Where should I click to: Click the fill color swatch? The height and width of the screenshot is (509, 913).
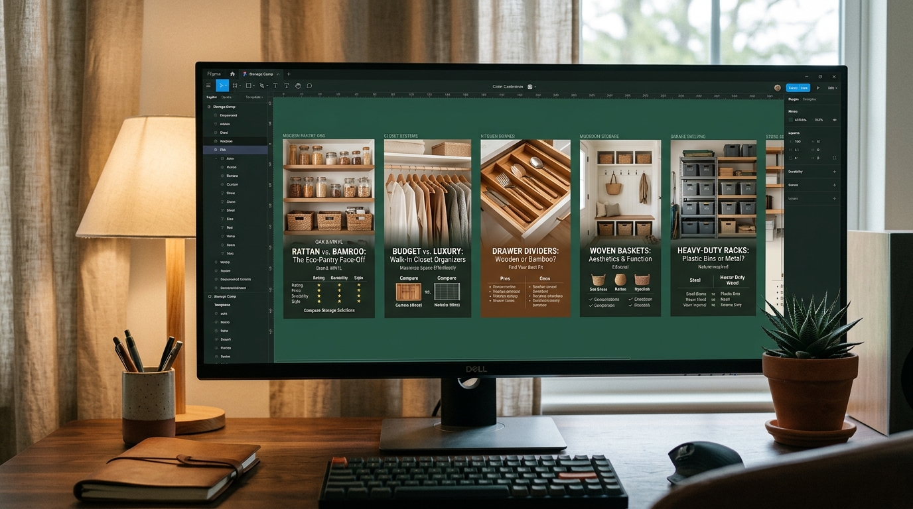[x=790, y=120]
